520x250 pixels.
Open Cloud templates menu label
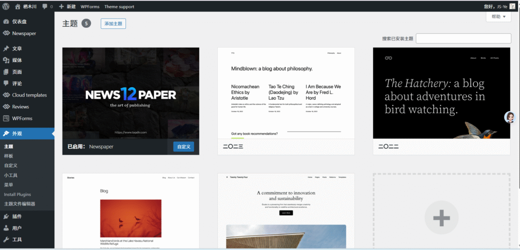click(x=29, y=95)
